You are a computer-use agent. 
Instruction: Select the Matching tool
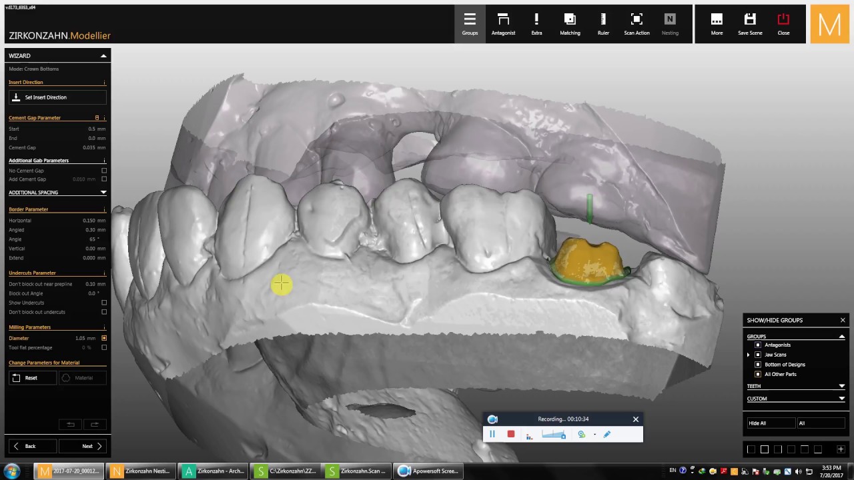(570, 24)
